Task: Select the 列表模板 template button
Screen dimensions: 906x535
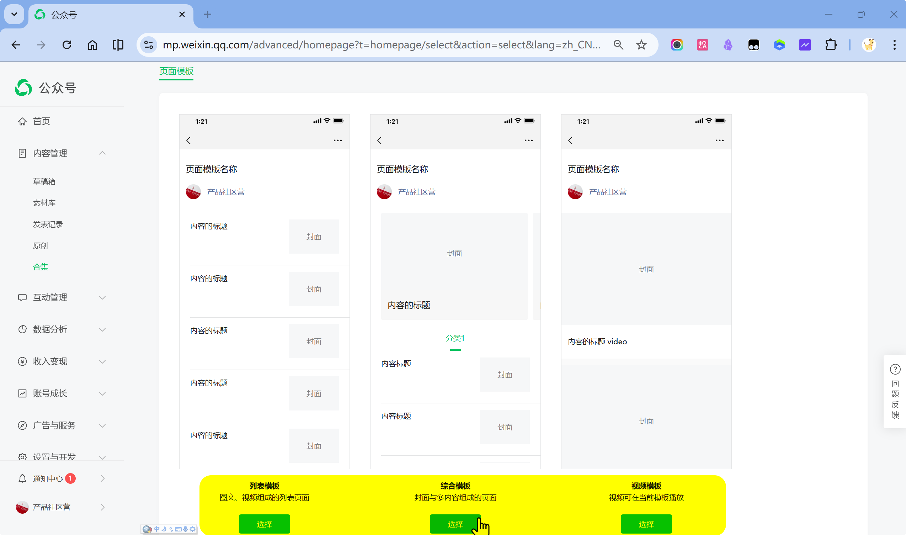Action: [x=264, y=524]
